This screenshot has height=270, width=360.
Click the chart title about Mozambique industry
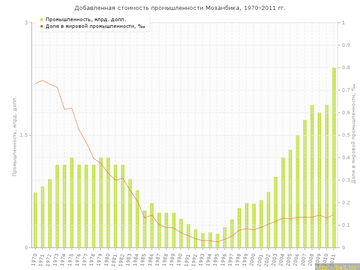tap(180, 8)
